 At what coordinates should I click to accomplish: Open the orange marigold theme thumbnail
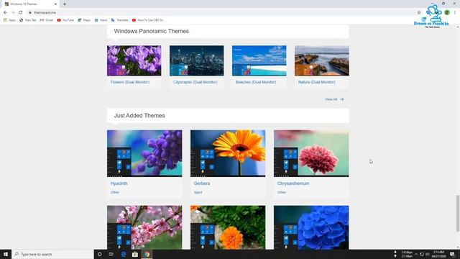tap(228, 227)
